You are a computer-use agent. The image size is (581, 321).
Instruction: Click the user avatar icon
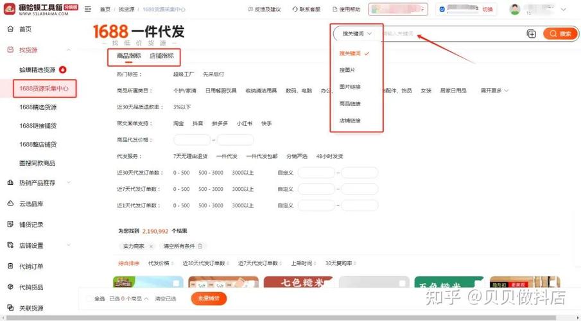pyautogui.click(x=515, y=10)
